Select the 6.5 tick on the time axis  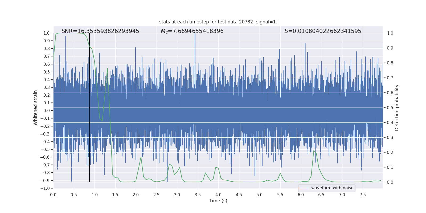click(x=321, y=195)
